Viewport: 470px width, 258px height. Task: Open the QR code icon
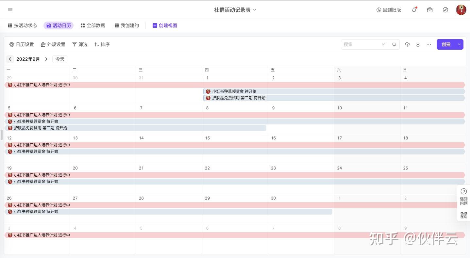(464, 215)
